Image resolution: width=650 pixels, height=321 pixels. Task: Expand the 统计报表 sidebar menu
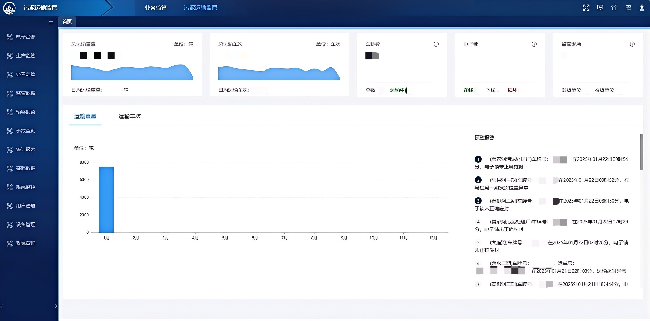[26, 149]
